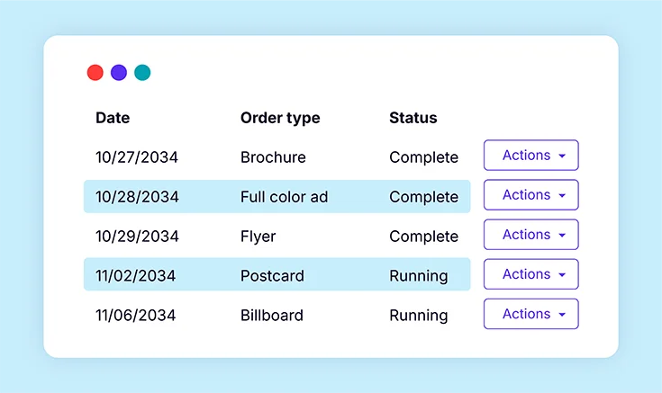Click the Order type column header
662x393 pixels.
point(279,118)
